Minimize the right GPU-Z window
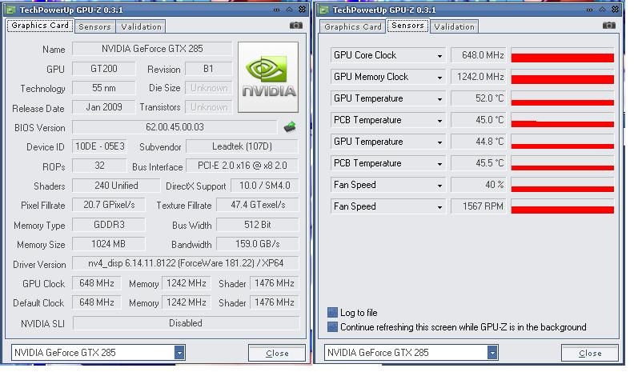 [x=589, y=10]
